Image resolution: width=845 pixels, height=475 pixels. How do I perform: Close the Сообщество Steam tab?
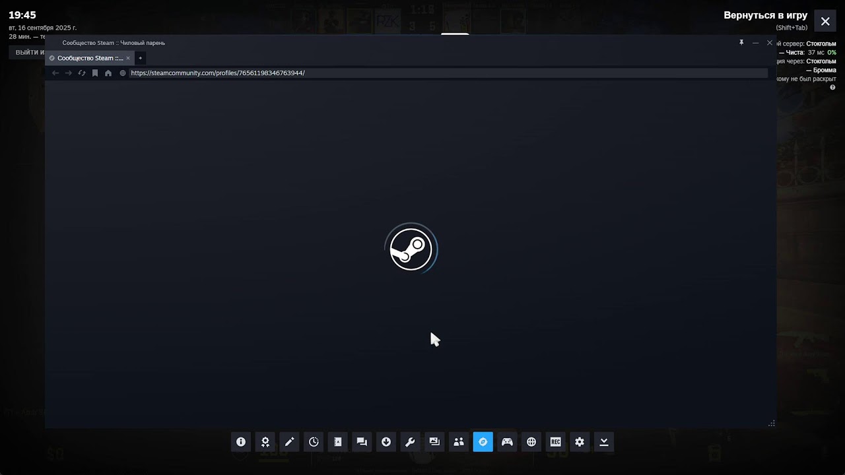point(128,58)
